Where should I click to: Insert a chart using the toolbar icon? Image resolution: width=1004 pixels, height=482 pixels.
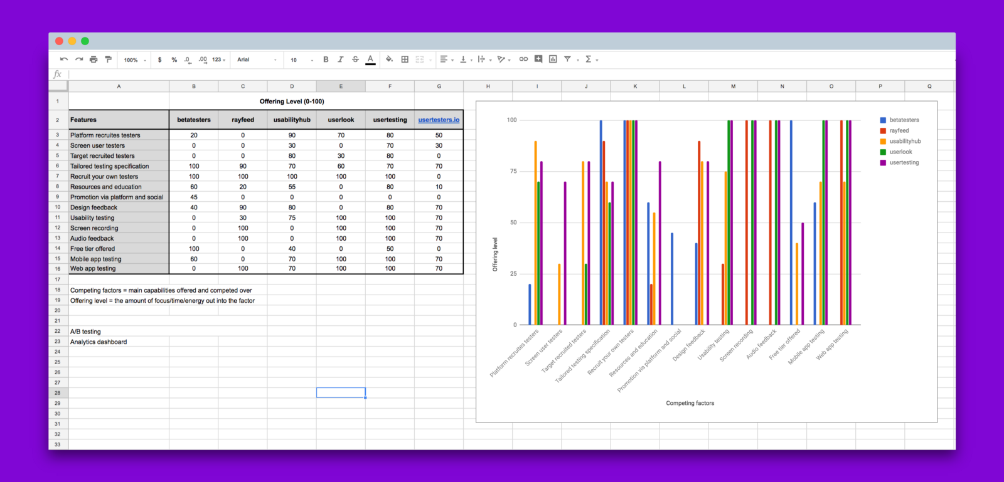click(x=553, y=59)
